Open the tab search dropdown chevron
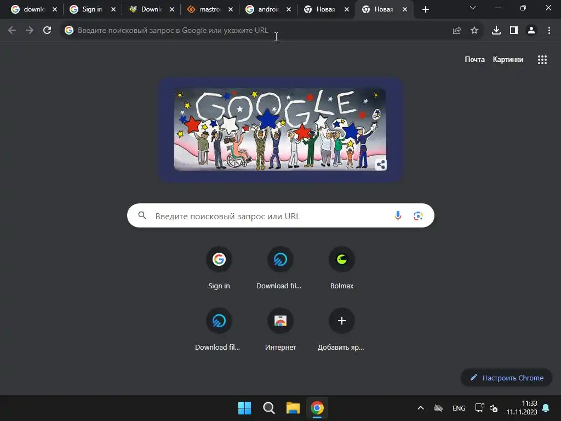Screen dimensions: 561x421 click(x=473, y=8)
